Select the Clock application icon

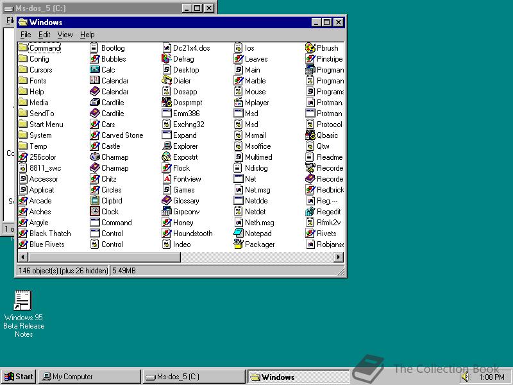point(94,212)
